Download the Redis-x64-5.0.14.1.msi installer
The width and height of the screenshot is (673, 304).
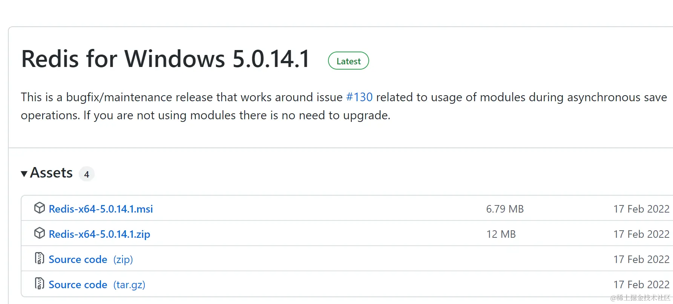(x=101, y=209)
